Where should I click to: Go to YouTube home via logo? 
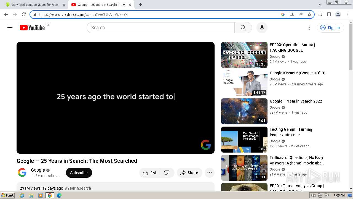point(32,28)
